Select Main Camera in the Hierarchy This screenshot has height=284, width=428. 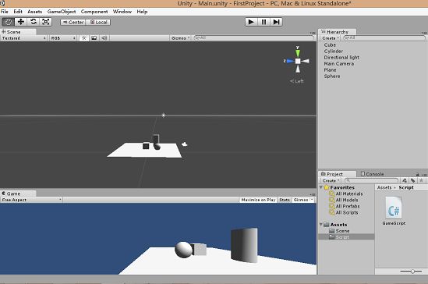coord(339,64)
